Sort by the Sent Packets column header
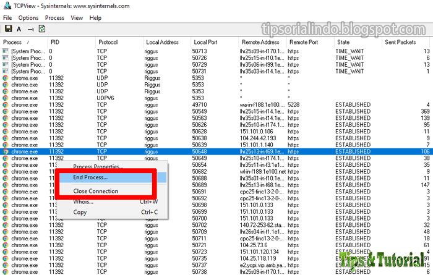The height and width of the screenshot is (275, 433). 406,42
